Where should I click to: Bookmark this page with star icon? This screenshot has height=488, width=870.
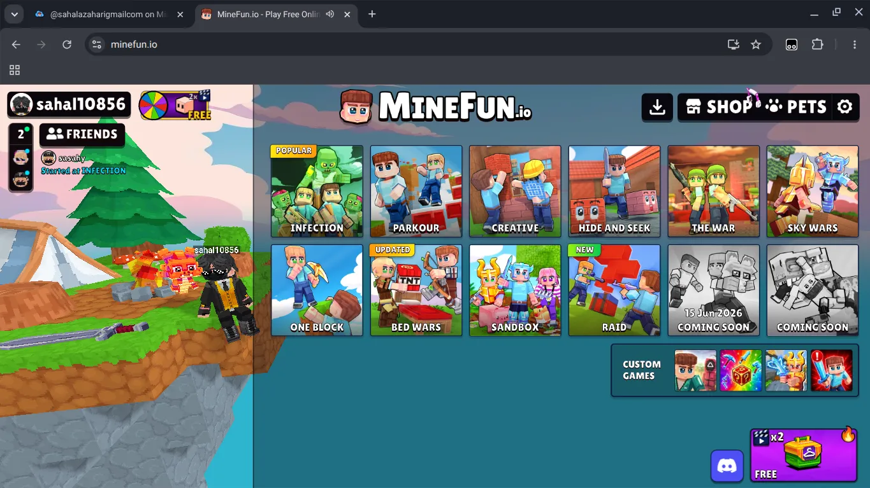click(x=756, y=45)
